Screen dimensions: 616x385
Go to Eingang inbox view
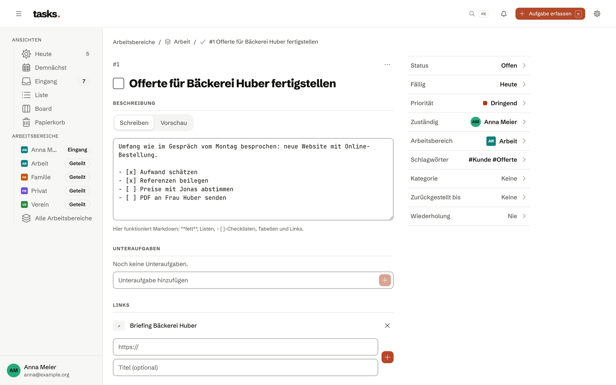pyautogui.click(x=56, y=81)
